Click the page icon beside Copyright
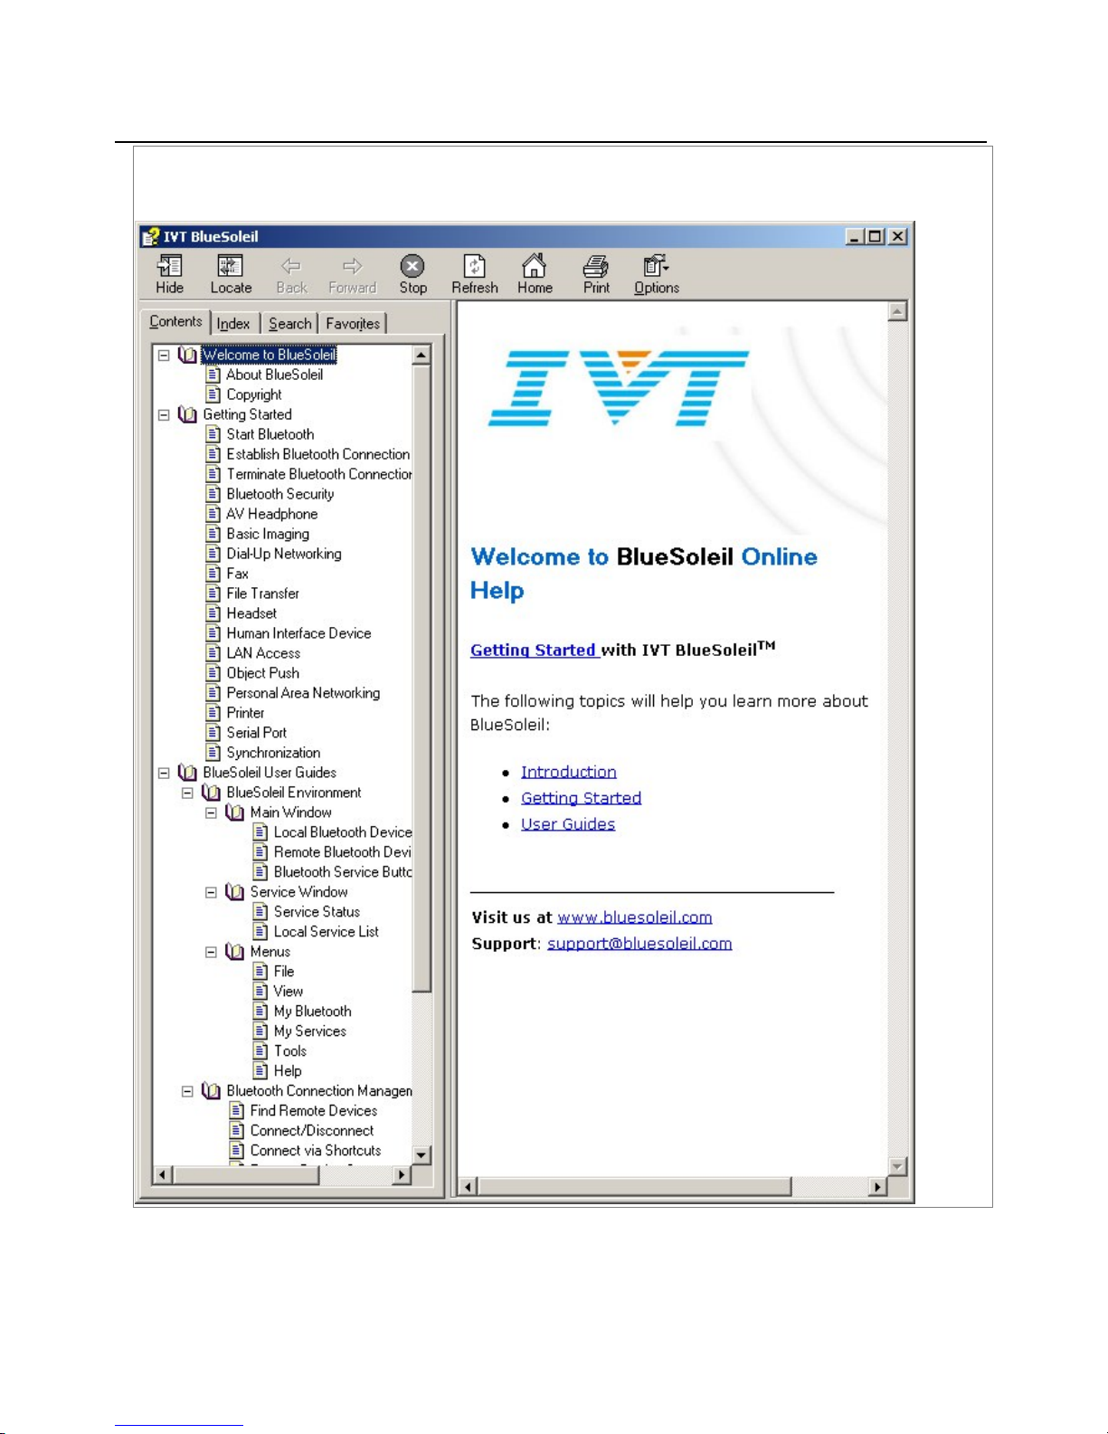Image resolution: width=1108 pixels, height=1434 pixels. (213, 394)
